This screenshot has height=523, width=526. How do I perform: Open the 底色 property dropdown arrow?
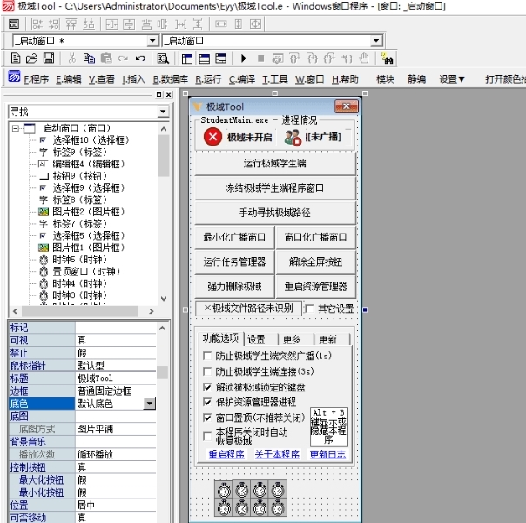[x=149, y=404]
